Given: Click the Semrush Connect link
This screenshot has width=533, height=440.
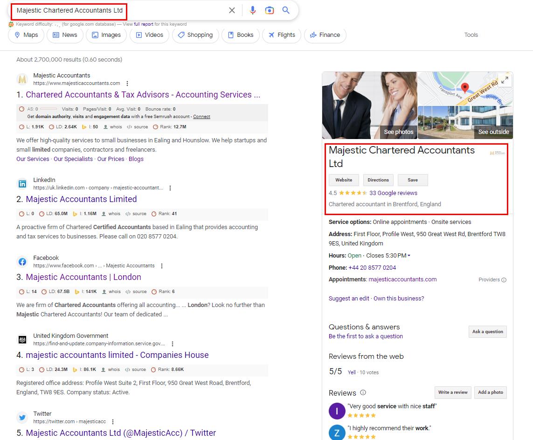Looking at the screenshot, I should coord(201,117).
